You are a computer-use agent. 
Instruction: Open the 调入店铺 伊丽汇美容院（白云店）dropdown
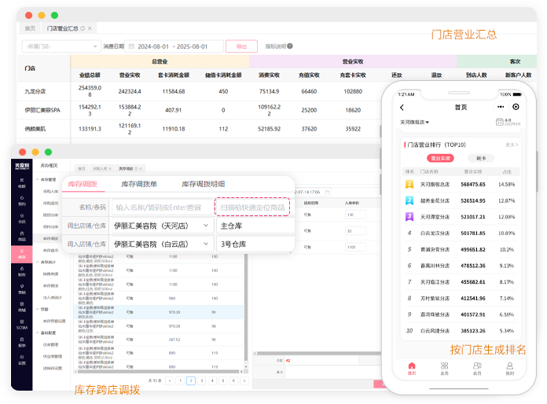(x=162, y=244)
